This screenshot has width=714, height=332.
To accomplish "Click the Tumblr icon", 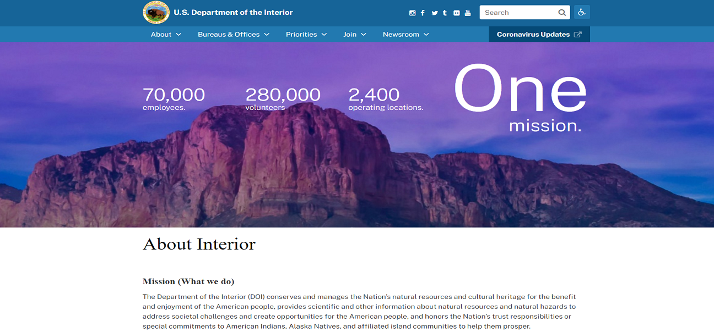I will coord(445,13).
